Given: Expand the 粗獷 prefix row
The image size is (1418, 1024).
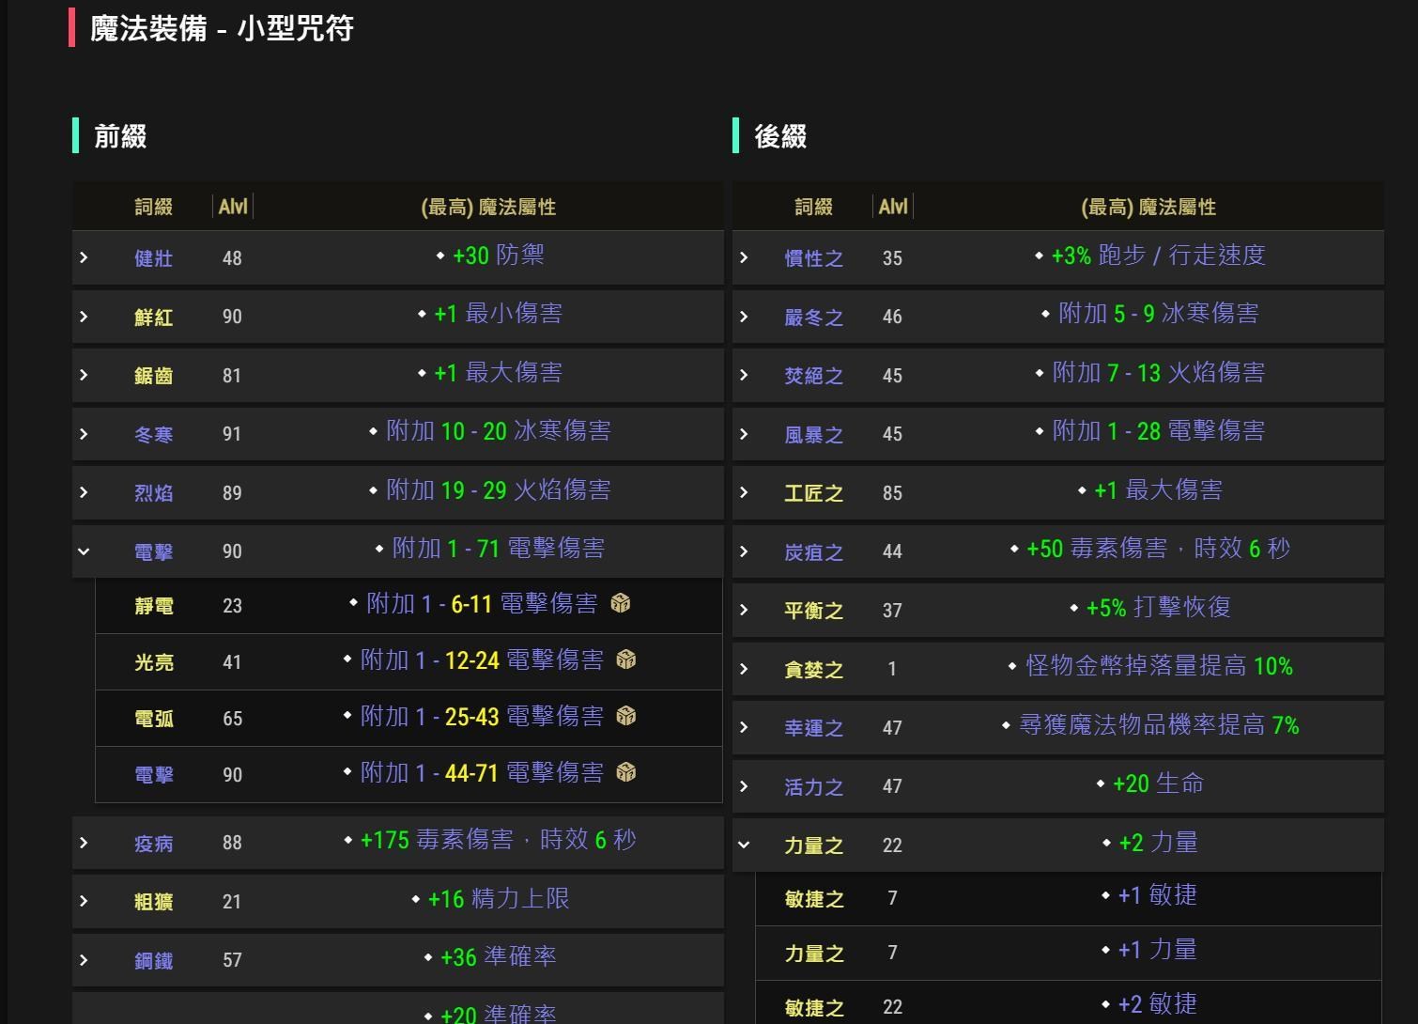Looking at the screenshot, I should tap(84, 901).
